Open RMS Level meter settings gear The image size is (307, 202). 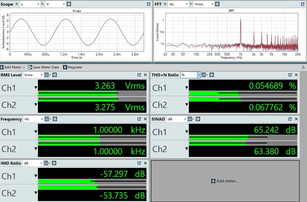(55, 75)
